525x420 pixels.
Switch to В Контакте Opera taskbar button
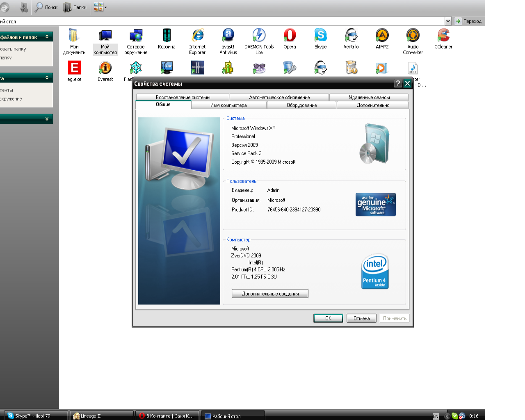pyautogui.click(x=167, y=415)
